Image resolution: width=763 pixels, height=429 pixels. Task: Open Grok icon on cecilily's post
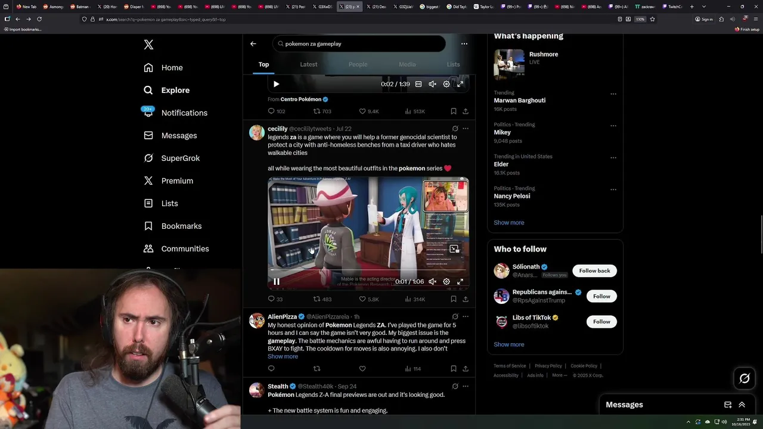[455, 129]
